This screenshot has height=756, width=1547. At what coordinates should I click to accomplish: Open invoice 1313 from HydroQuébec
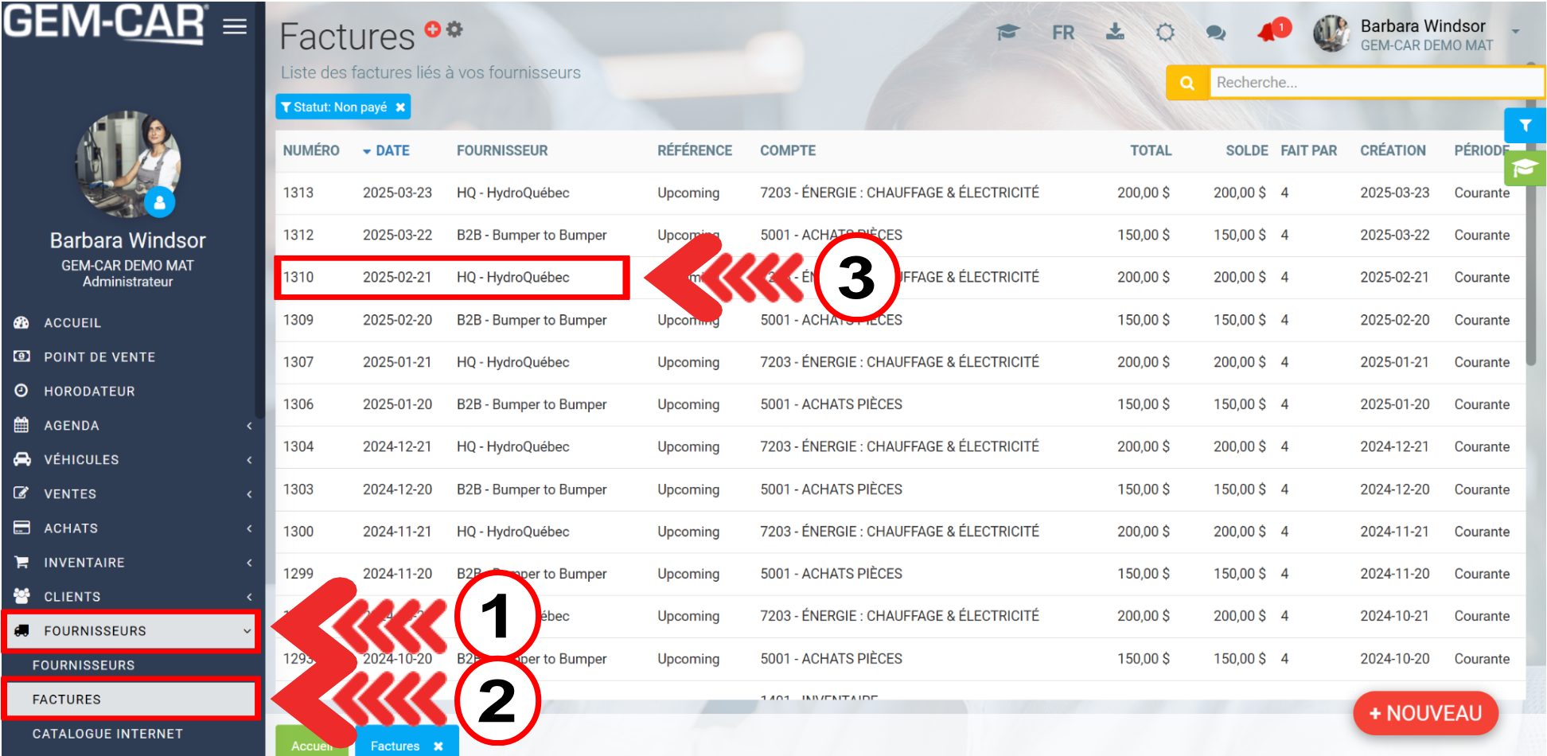[512, 193]
